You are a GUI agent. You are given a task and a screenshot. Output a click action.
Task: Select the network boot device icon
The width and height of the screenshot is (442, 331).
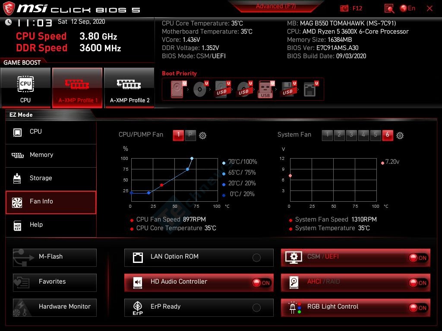pyautogui.click(x=311, y=89)
